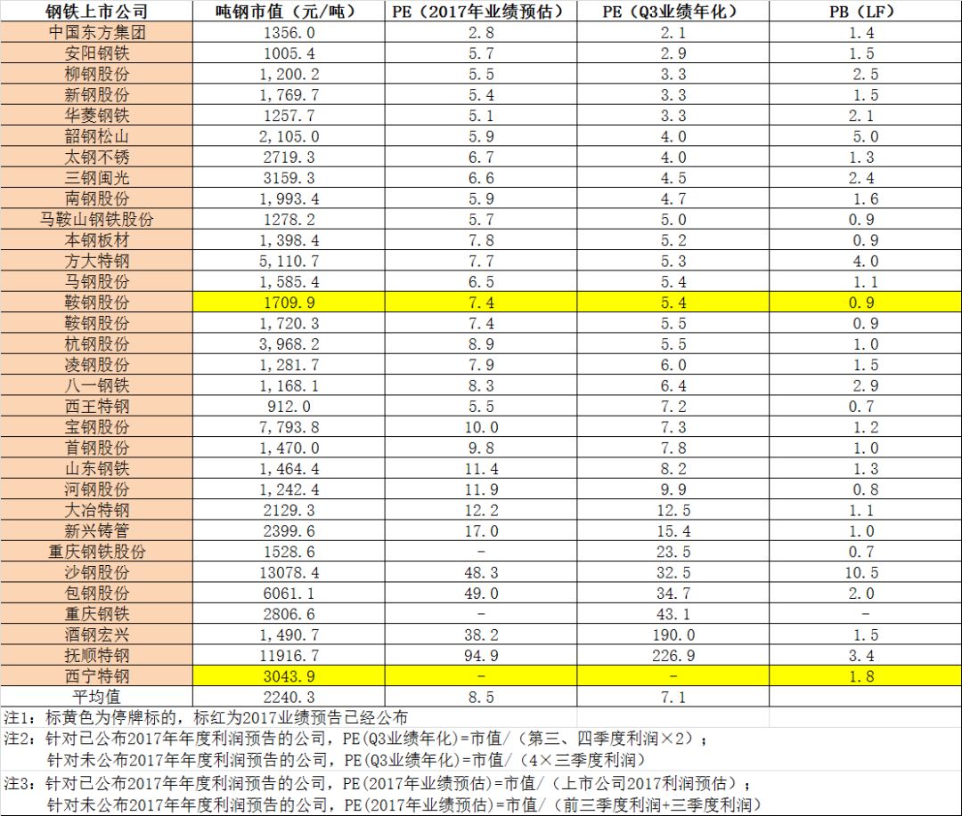This screenshot has width=962, height=816.
Task: Select the 马钢股份 company name
Action: click(96, 282)
